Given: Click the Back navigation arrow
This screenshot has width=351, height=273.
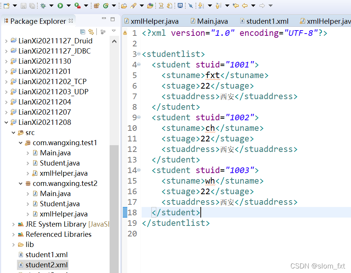Looking at the screenshot, I should [245, 6].
